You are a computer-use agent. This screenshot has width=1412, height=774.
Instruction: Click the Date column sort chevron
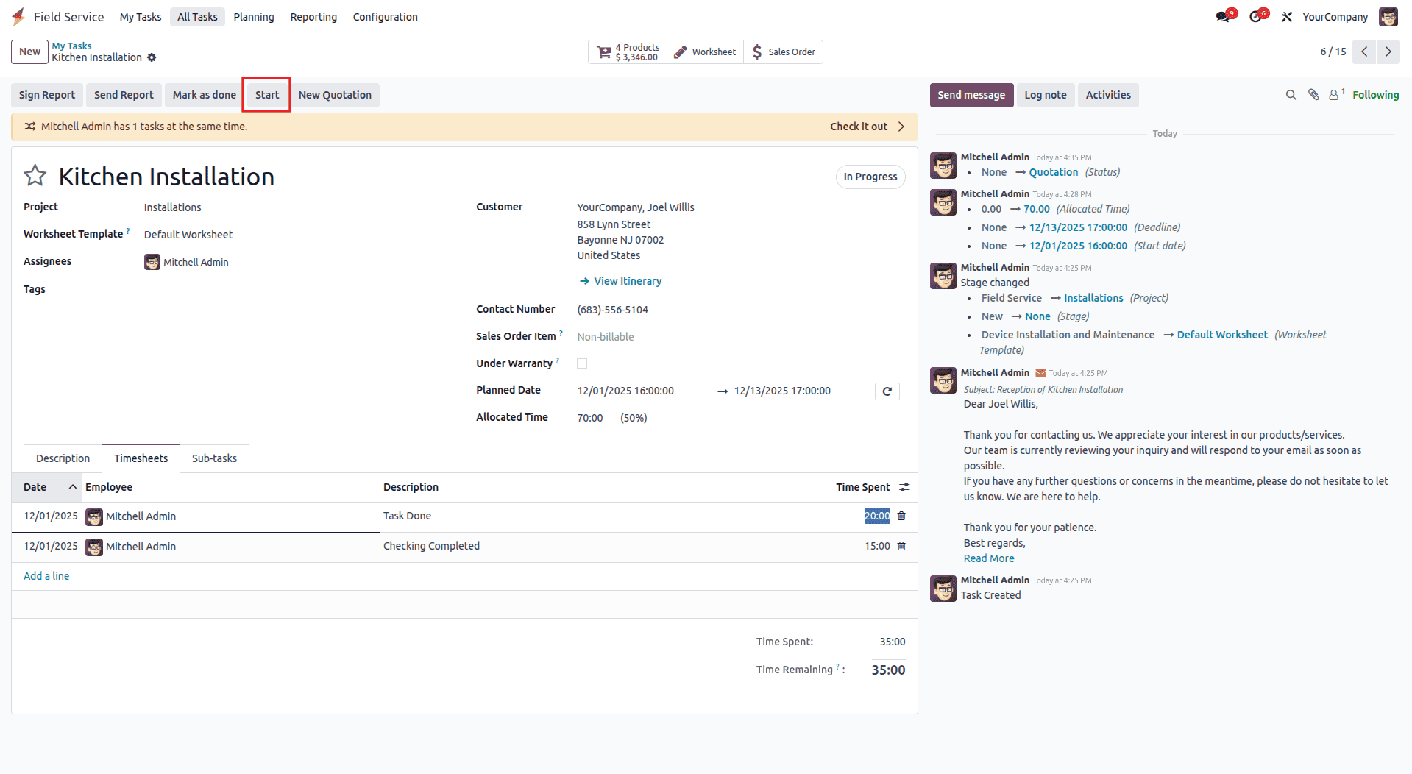(x=71, y=487)
